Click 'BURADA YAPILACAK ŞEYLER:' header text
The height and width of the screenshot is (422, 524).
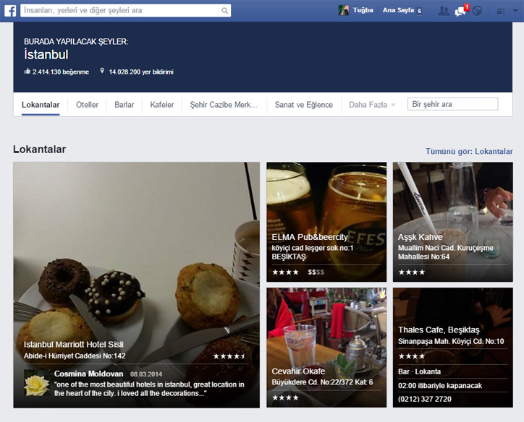[76, 42]
